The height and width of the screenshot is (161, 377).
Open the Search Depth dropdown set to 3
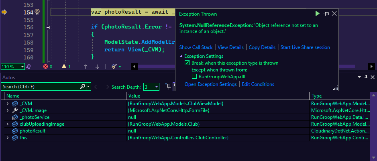(x=151, y=87)
